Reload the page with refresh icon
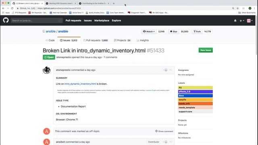Viewport: 258px width, 145px height. pyautogui.click(x=12, y=8)
